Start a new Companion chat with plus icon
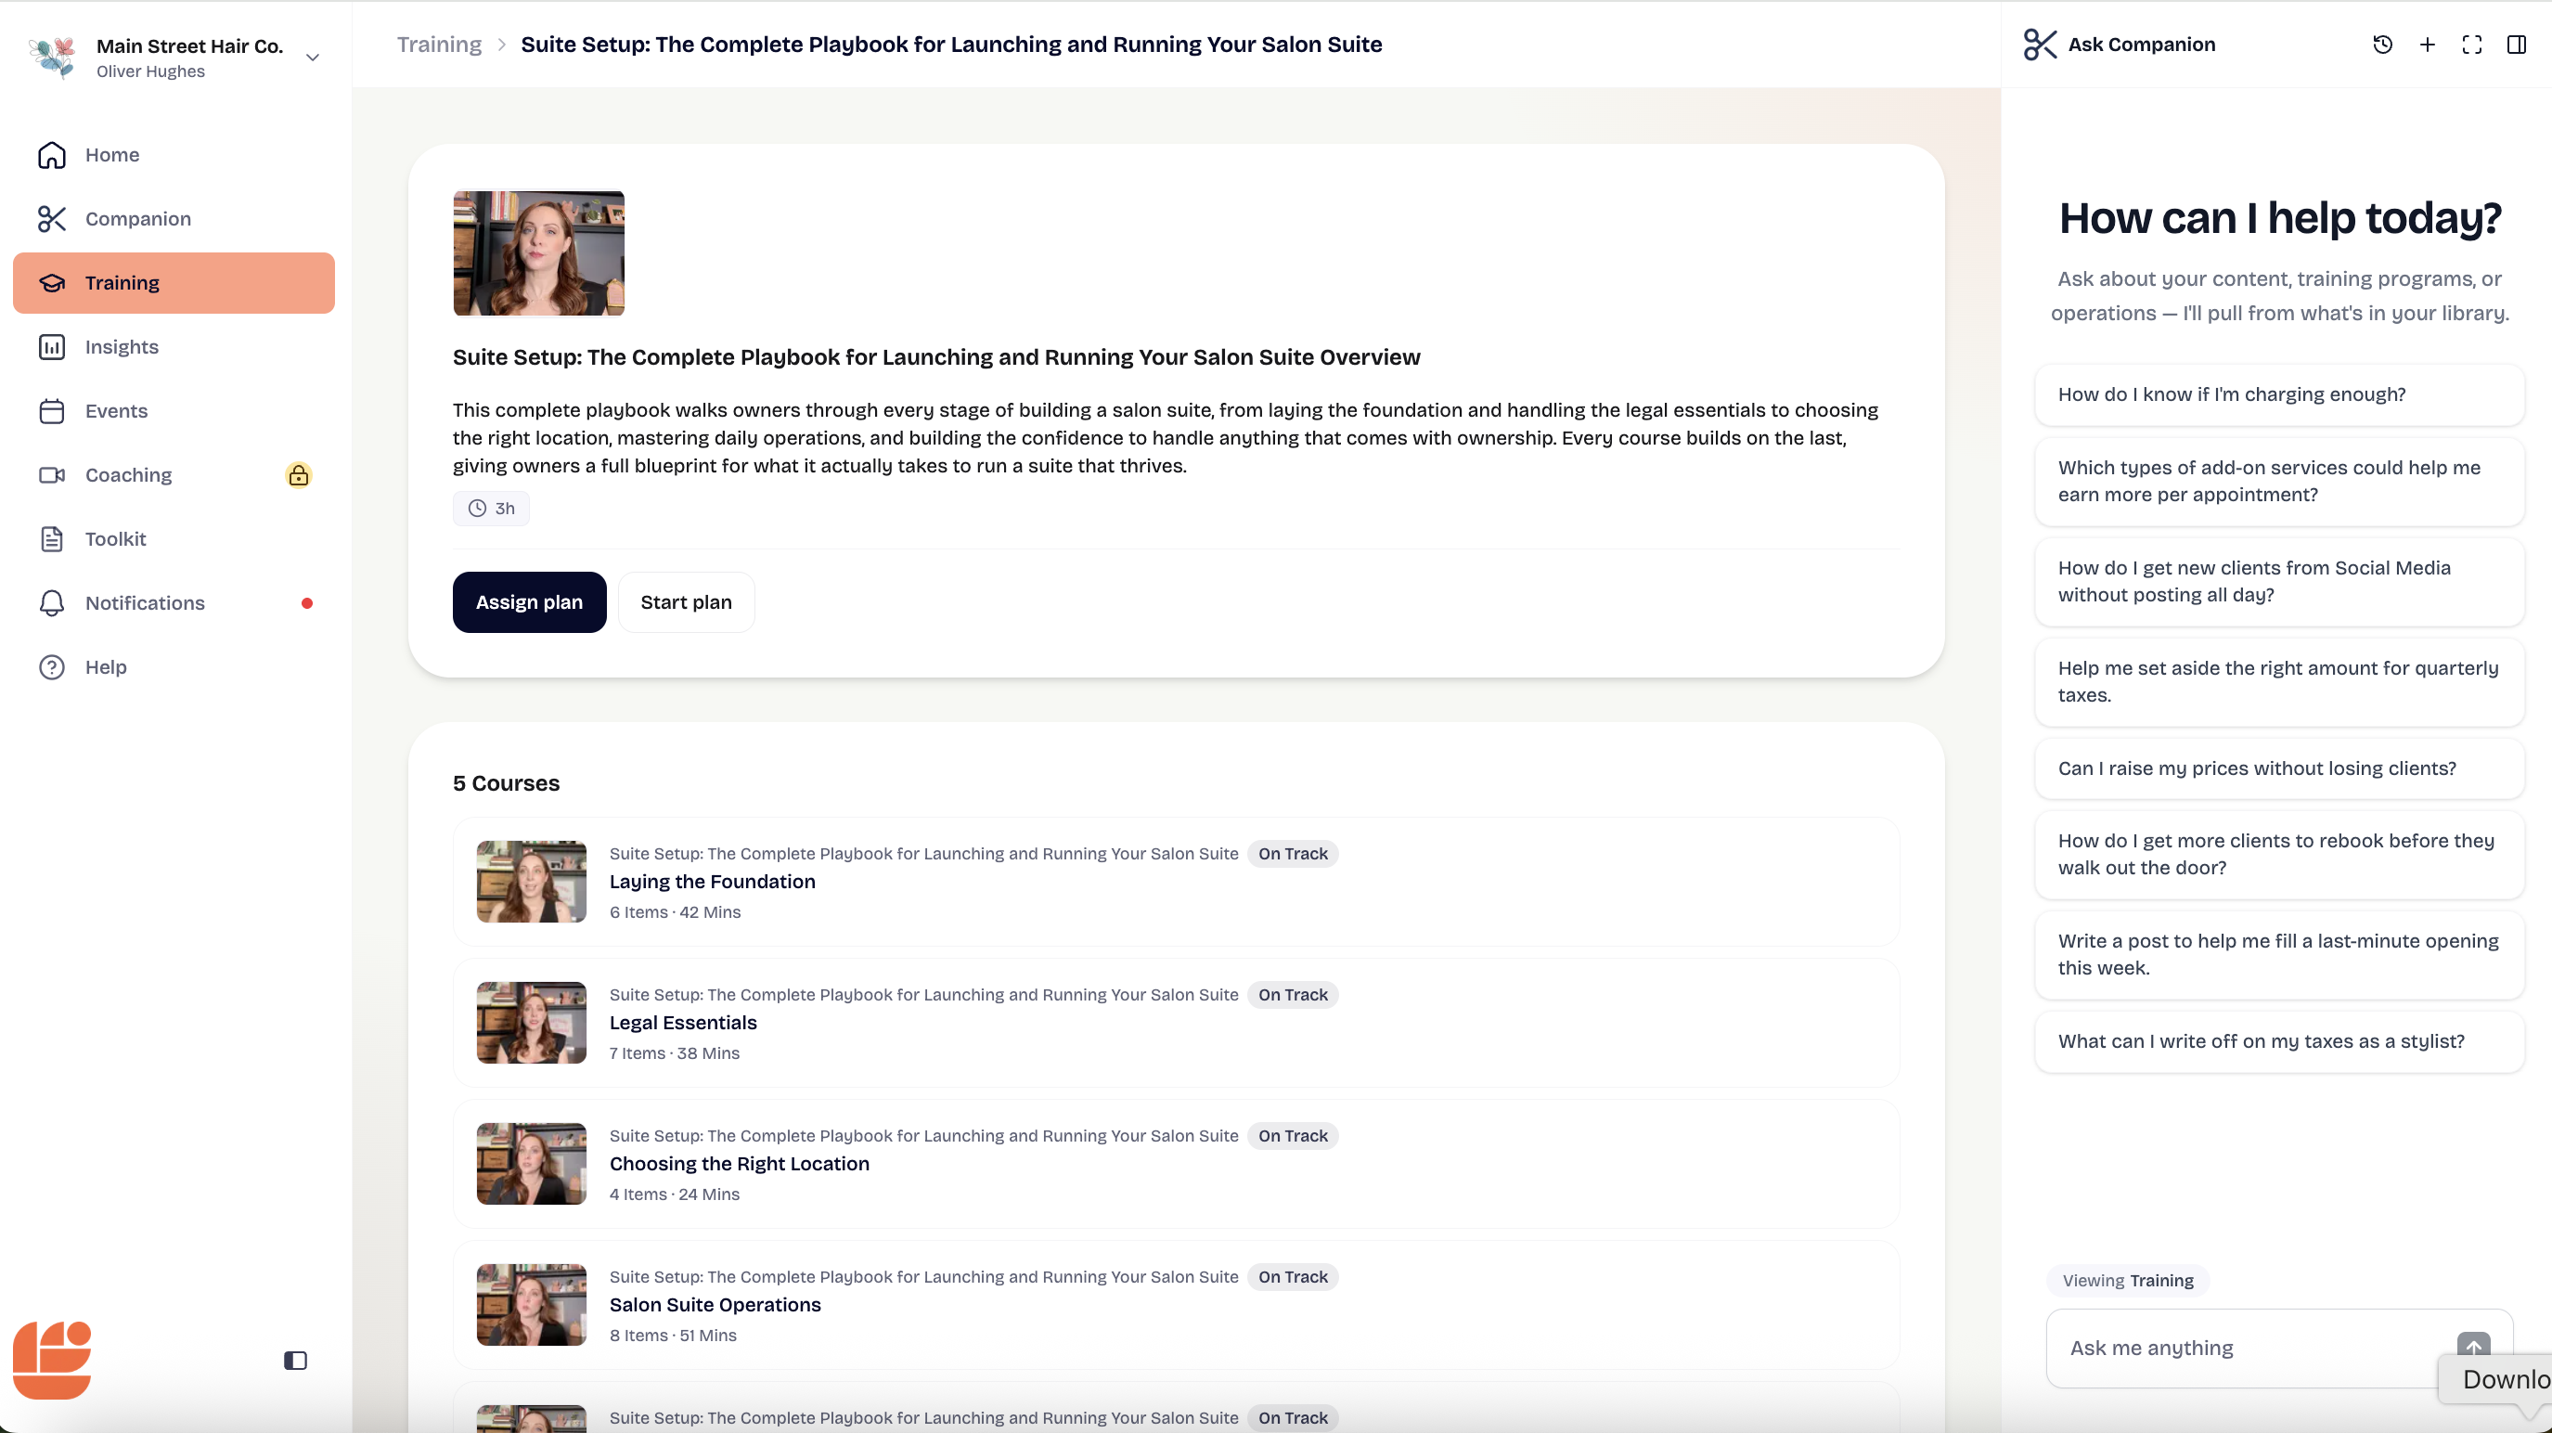2552x1433 pixels. (2427, 45)
